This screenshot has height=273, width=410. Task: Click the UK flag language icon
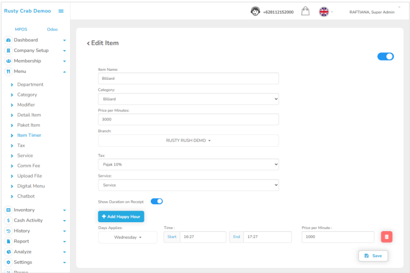pos(324,12)
